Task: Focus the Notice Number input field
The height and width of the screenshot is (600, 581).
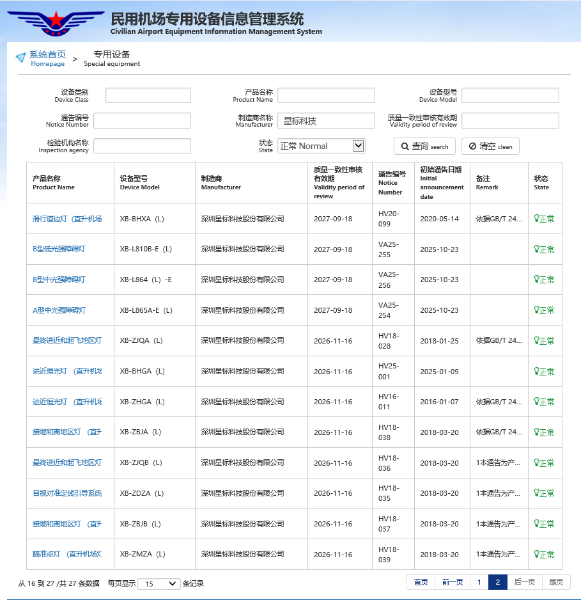Action: [x=142, y=120]
